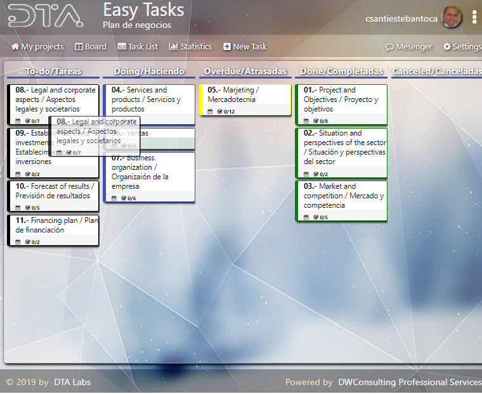Click the yellow stripe on Marjeting card
This screenshot has width=482, height=394.
point(201,100)
